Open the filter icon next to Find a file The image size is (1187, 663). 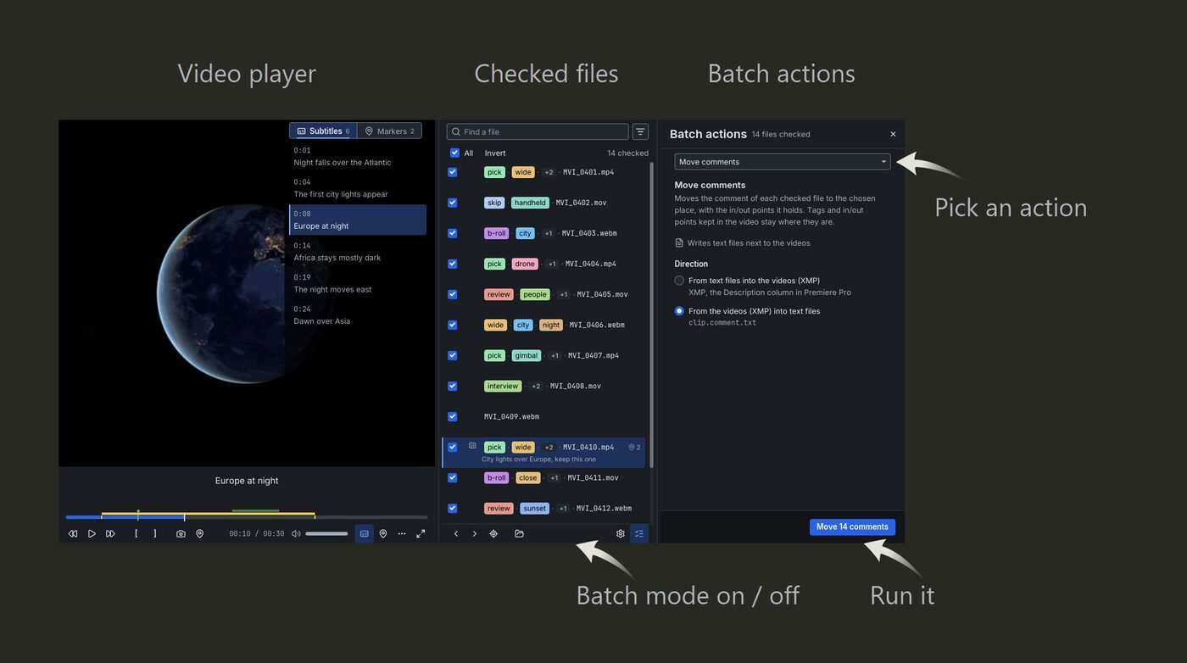(x=640, y=131)
